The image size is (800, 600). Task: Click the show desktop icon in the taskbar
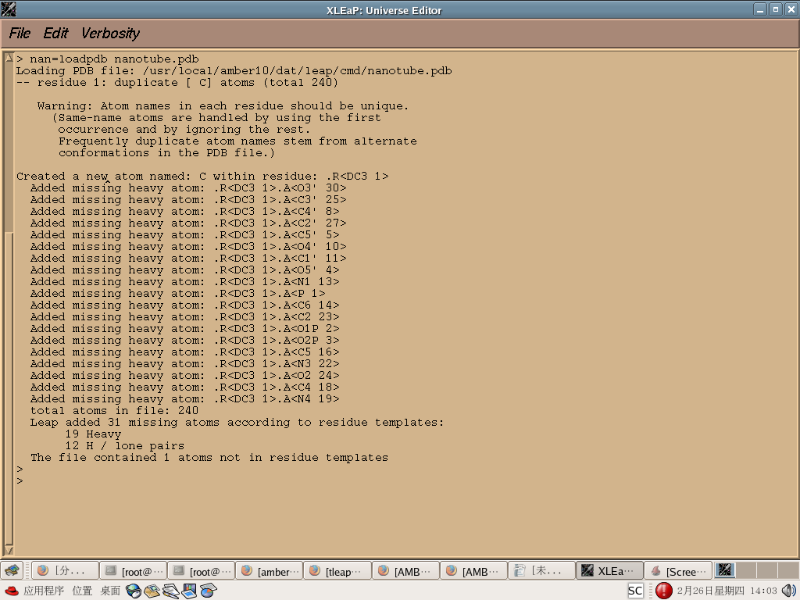point(12,571)
